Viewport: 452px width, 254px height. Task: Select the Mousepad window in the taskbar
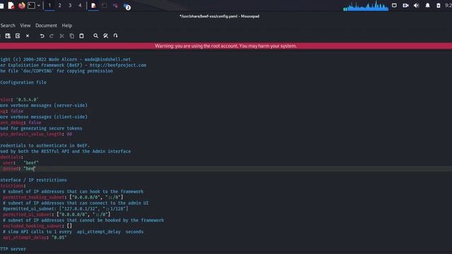click(93, 6)
